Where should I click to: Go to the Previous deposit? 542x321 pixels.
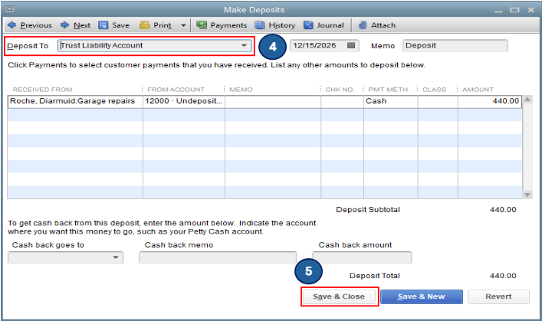[29, 25]
